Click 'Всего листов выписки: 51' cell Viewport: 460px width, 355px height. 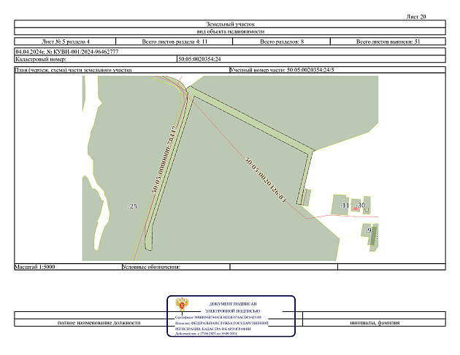click(x=388, y=42)
